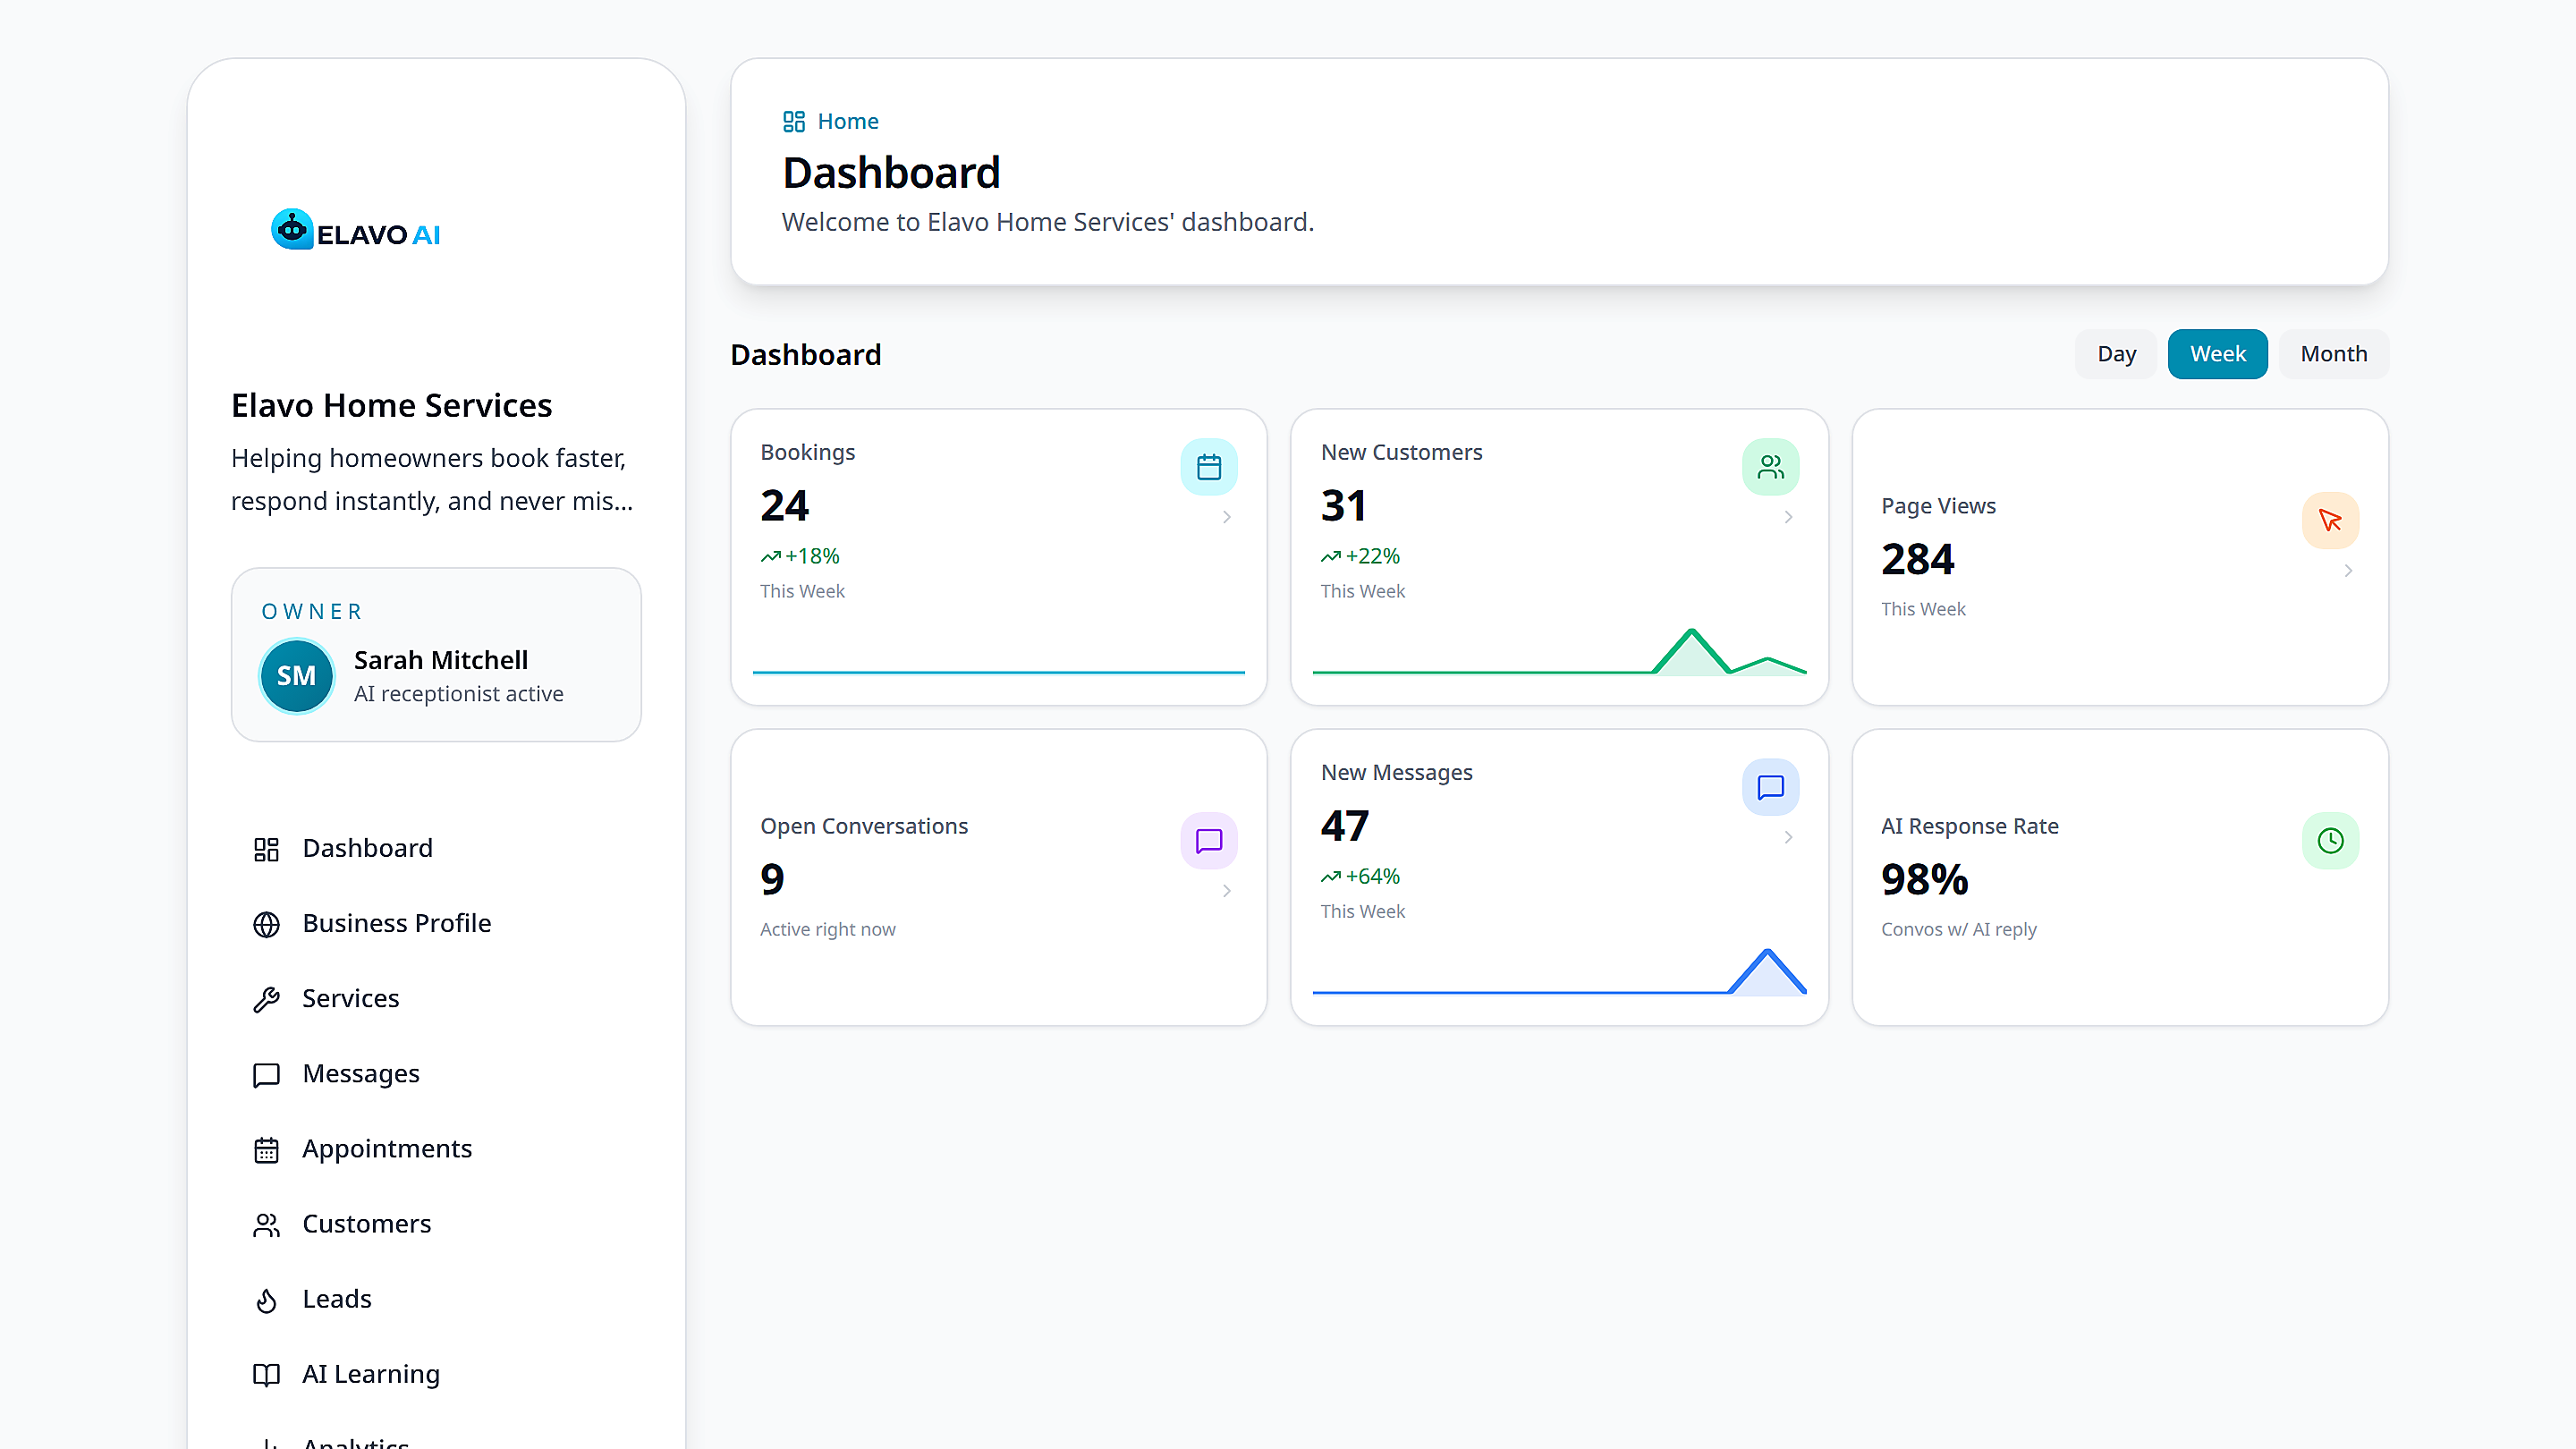This screenshot has height=1449, width=2576.
Task: Click the New Messages value 47
Action: [x=1344, y=826]
